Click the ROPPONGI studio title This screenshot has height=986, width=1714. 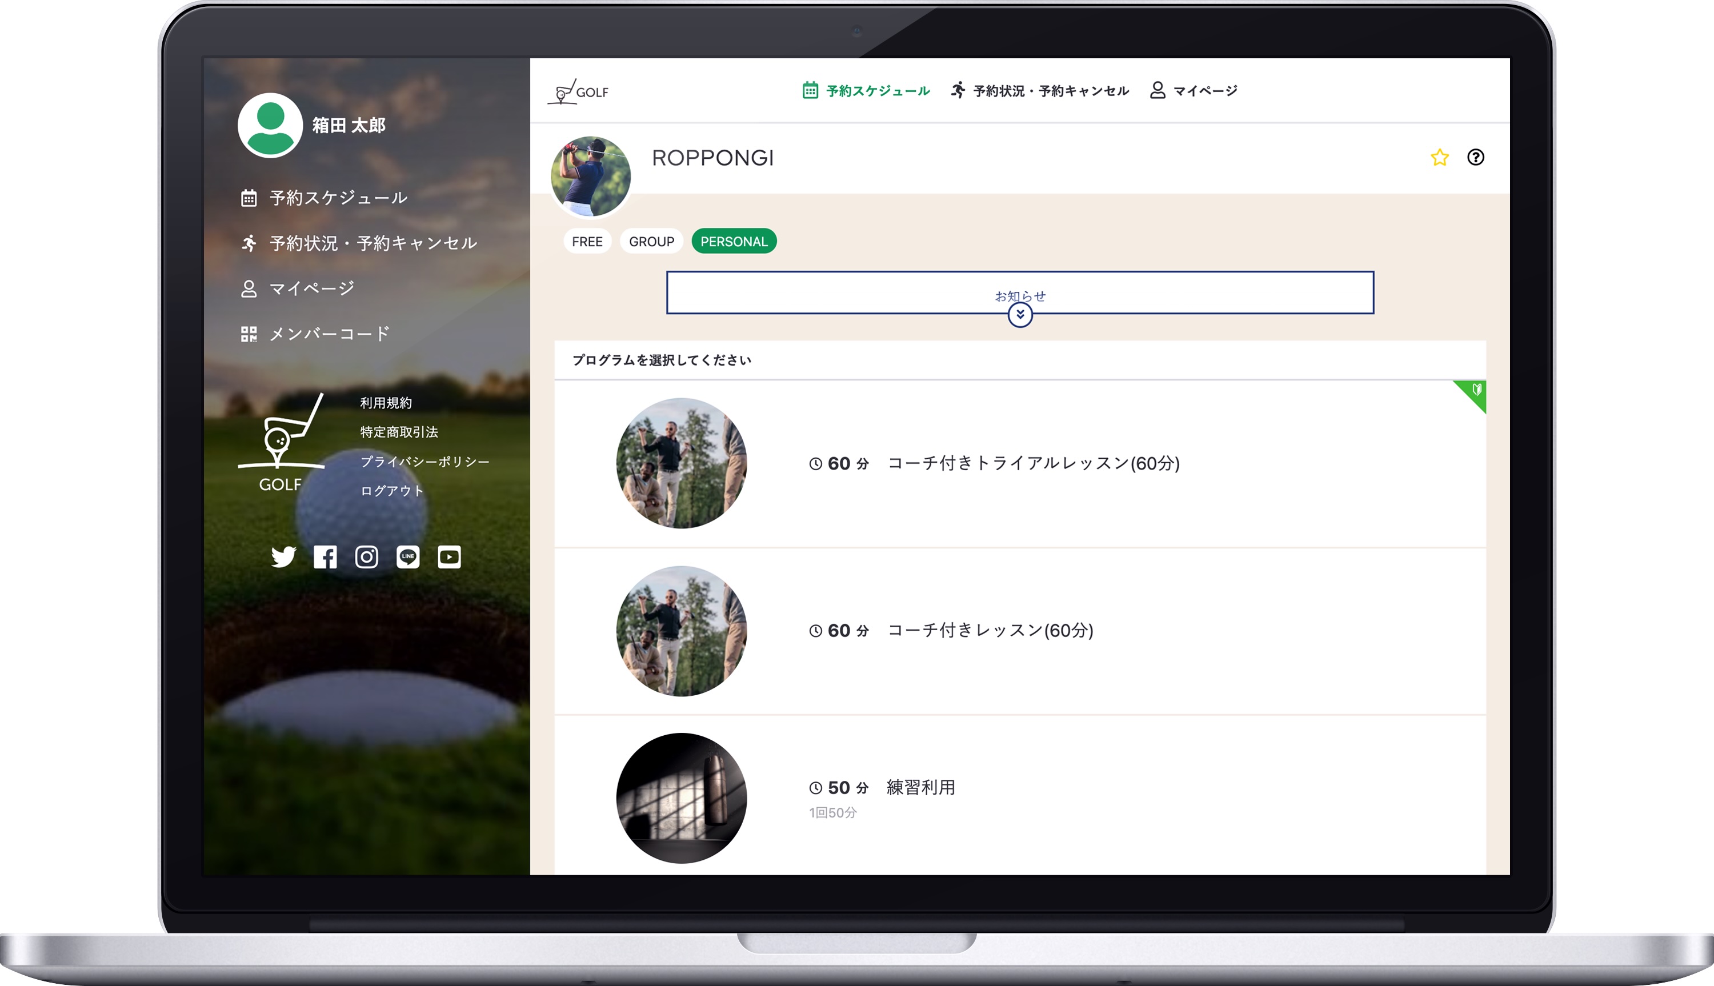pos(712,158)
